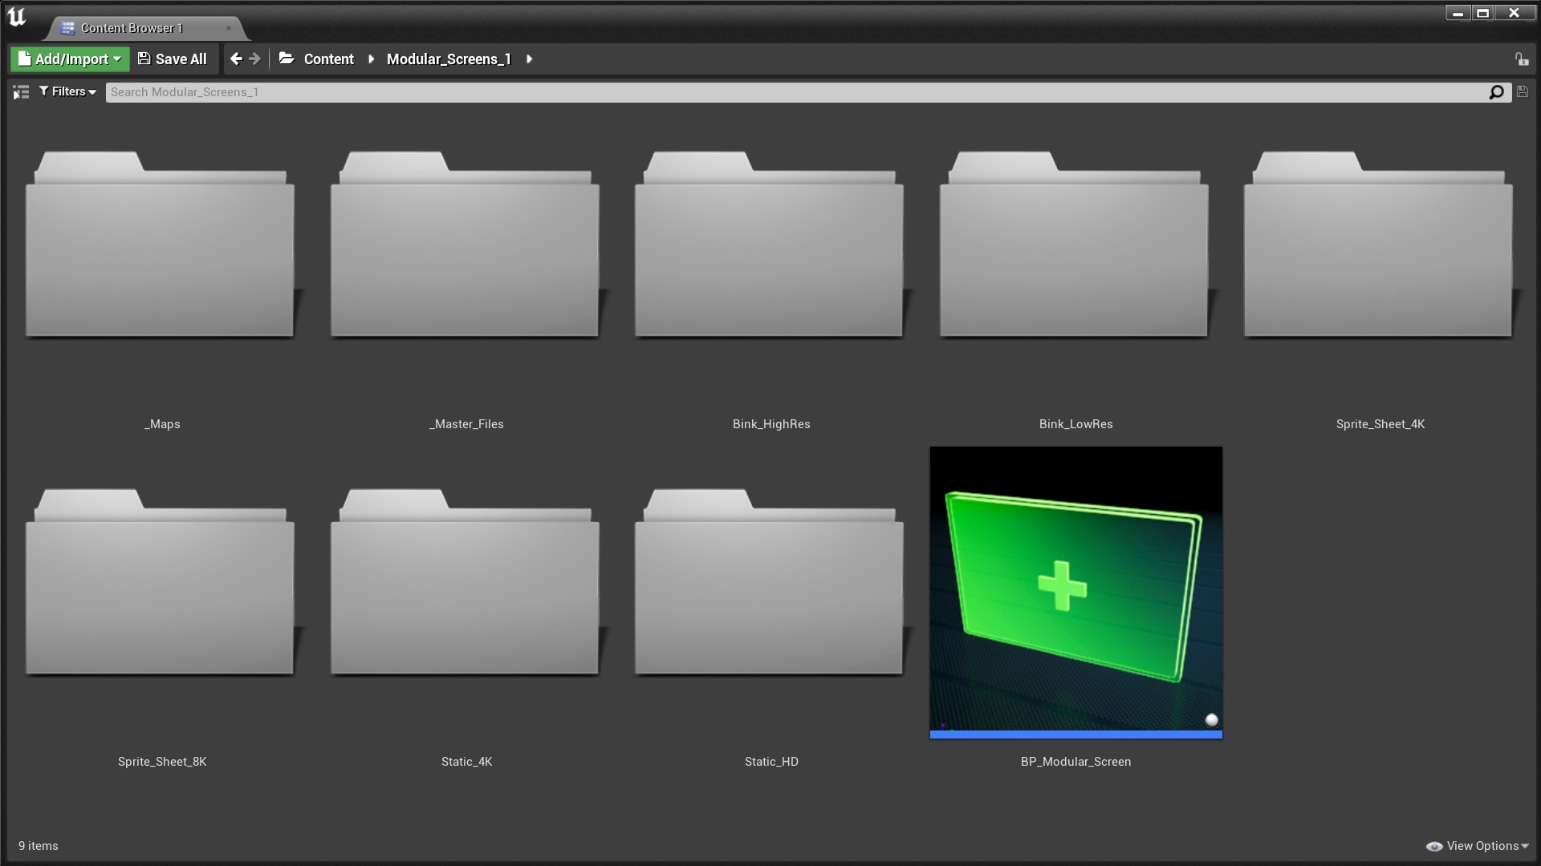Click the View Options icon
This screenshot has width=1541, height=866.
pyautogui.click(x=1436, y=846)
